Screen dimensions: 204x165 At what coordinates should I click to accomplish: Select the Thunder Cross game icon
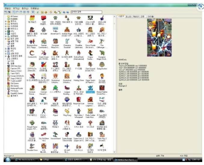(32, 148)
